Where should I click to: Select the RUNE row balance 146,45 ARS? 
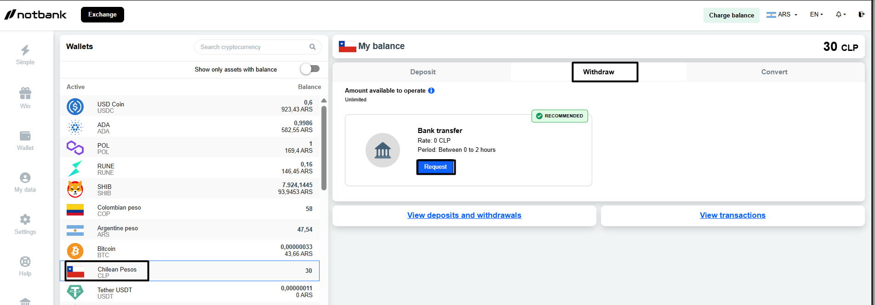[x=297, y=172]
